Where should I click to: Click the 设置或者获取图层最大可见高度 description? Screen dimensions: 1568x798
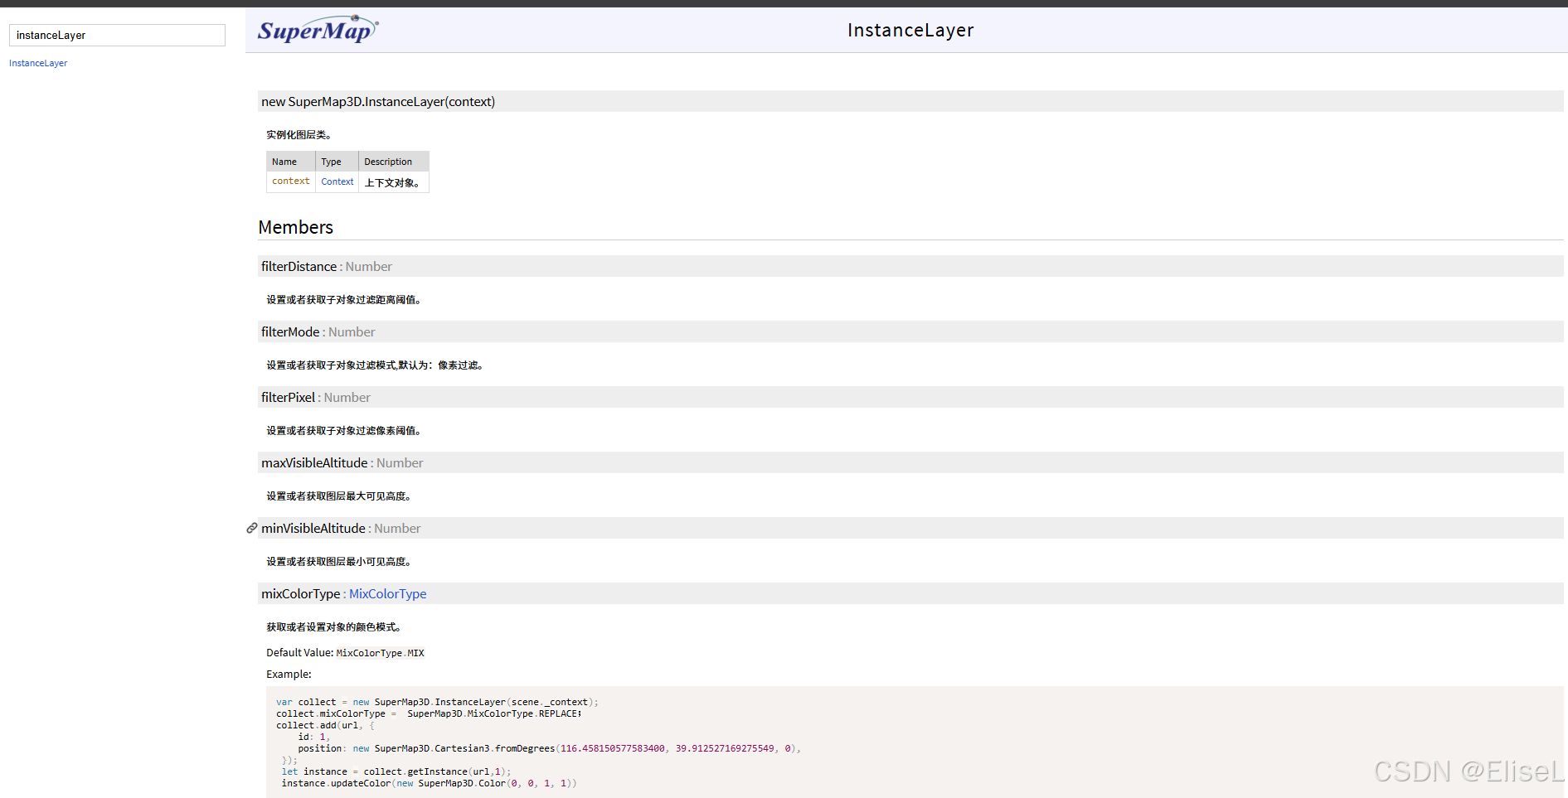339,496
